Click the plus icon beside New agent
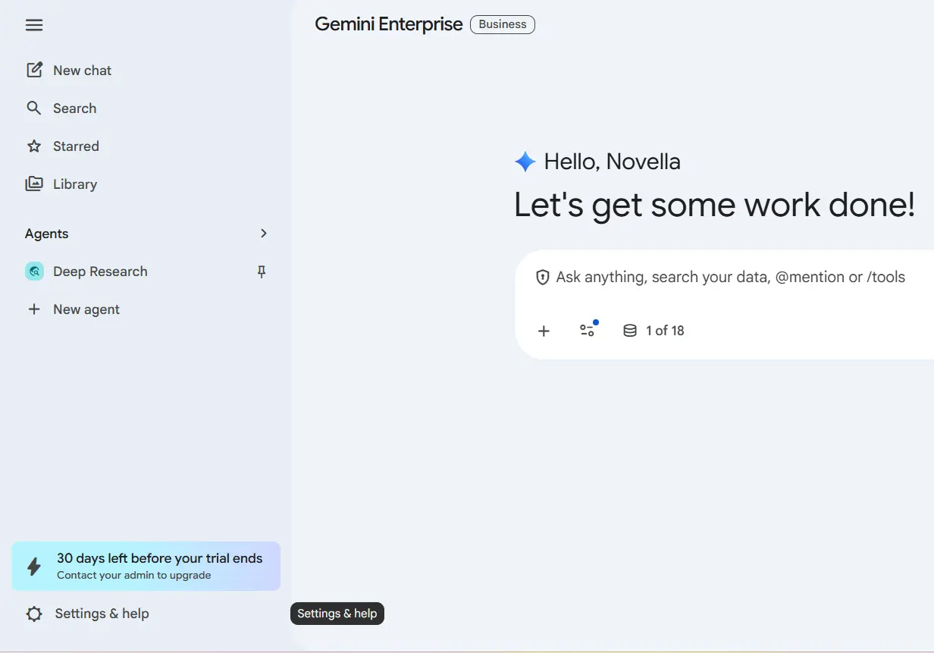This screenshot has width=934, height=653. click(x=34, y=309)
